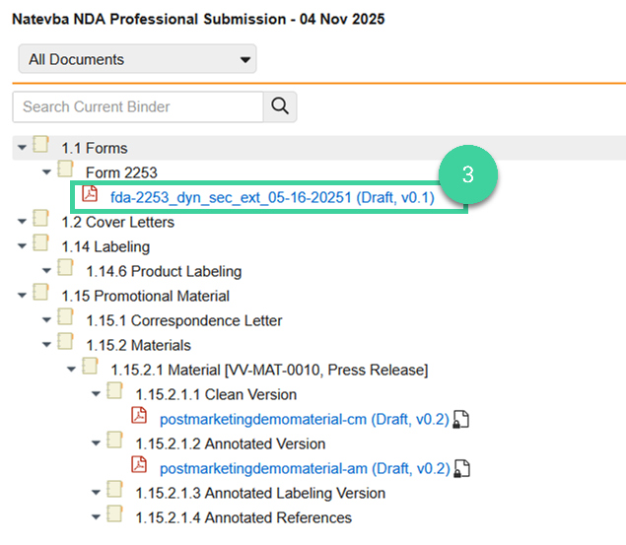Viewport: 626px width, 545px height.
Task: Open postmarketingdemomaterial-cm draft link
Action: [x=304, y=419]
